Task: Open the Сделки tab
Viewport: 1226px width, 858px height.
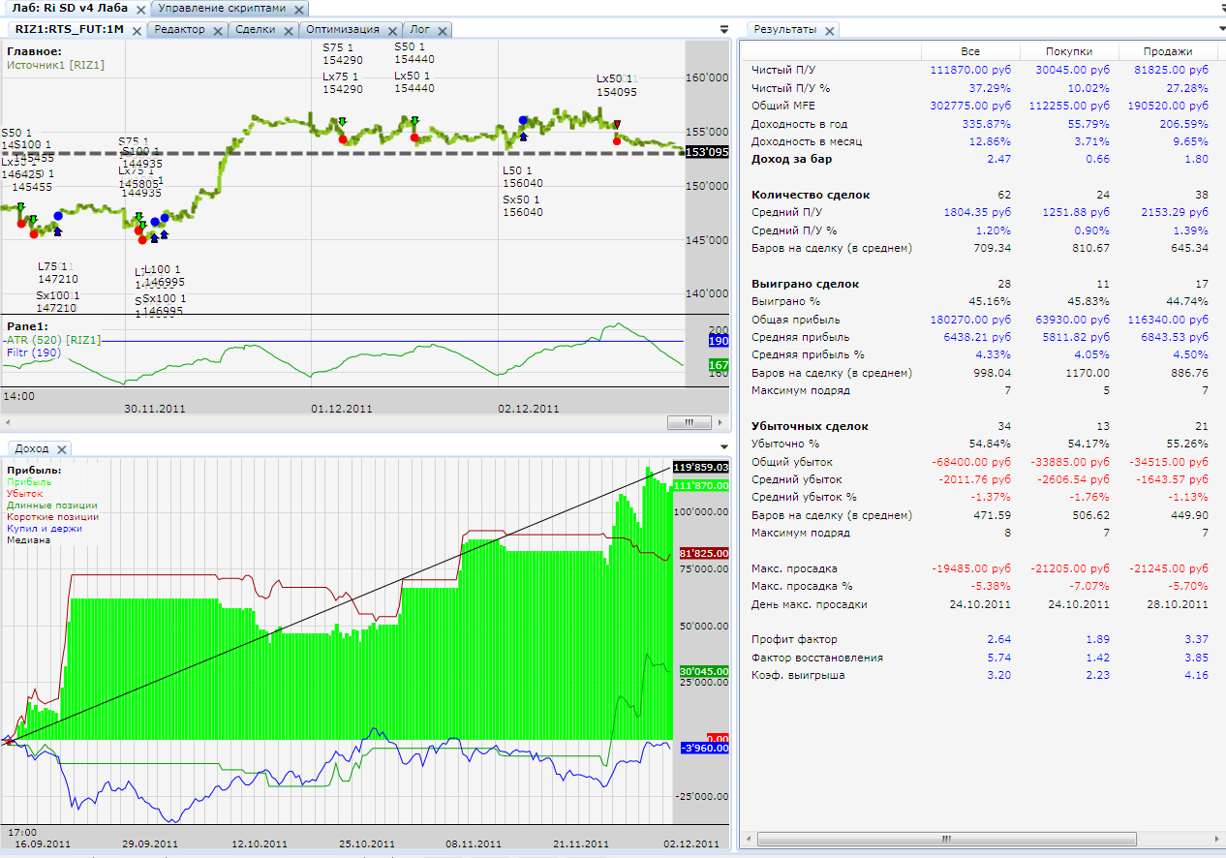Action: (x=256, y=30)
